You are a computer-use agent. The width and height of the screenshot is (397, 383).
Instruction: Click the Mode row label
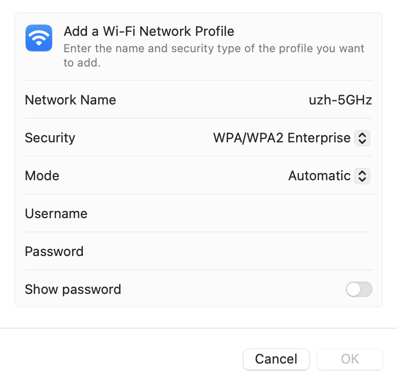pyautogui.click(x=42, y=176)
